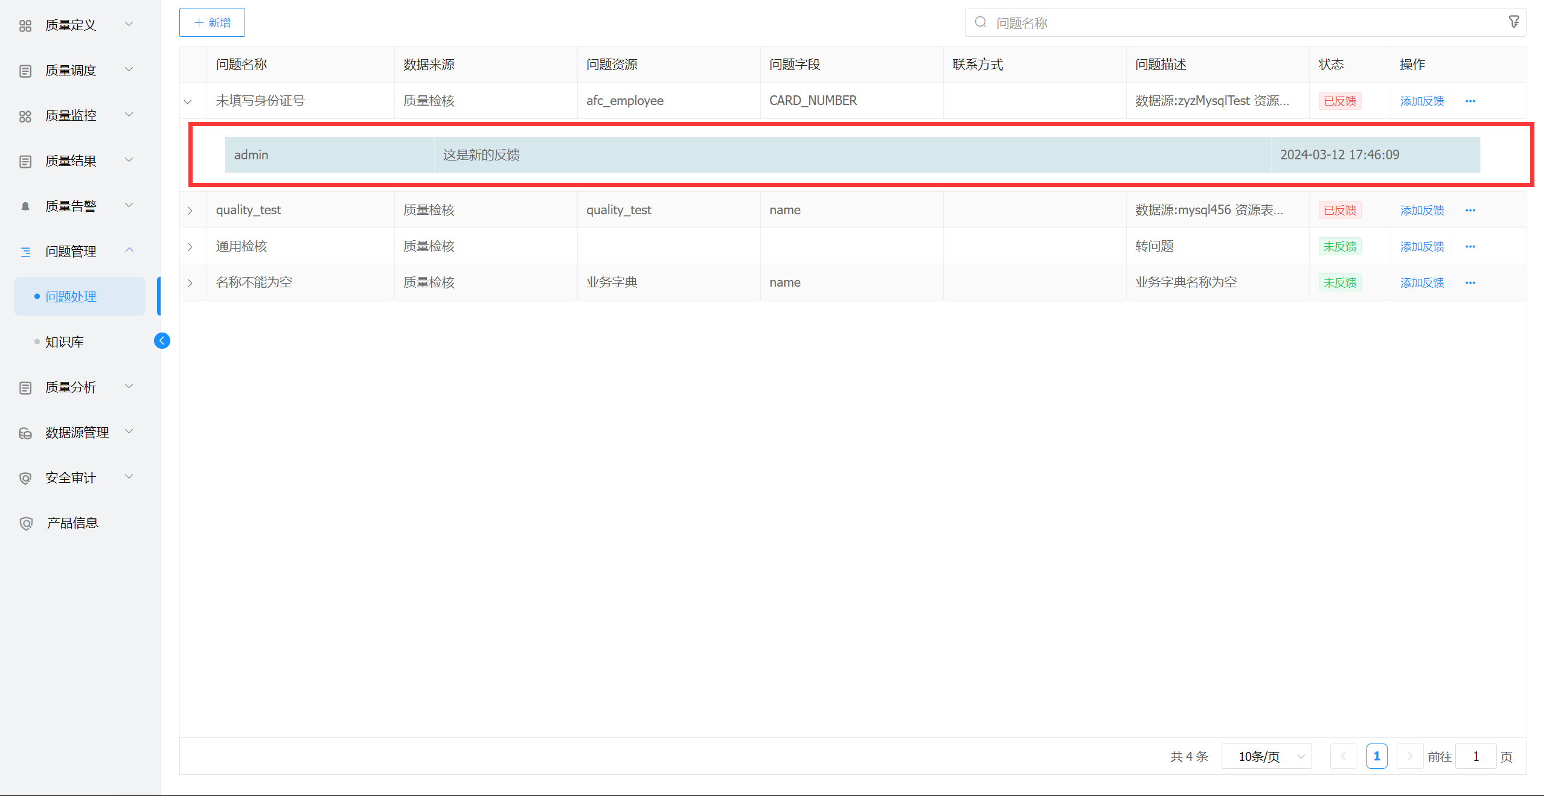Click 添加反馈 for 名称不能为空
The image size is (1544, 796).
[1422, 283]
